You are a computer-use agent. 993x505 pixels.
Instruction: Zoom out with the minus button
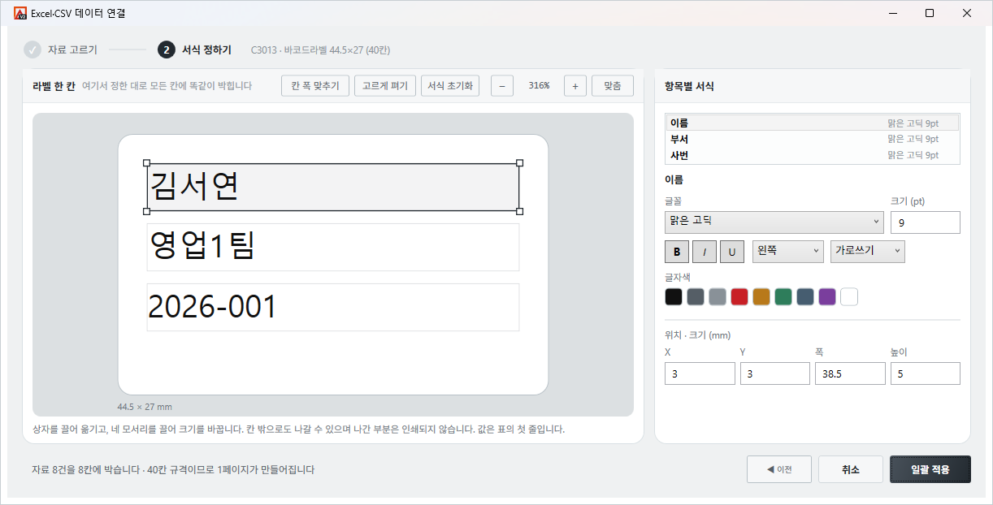point(502,85)
